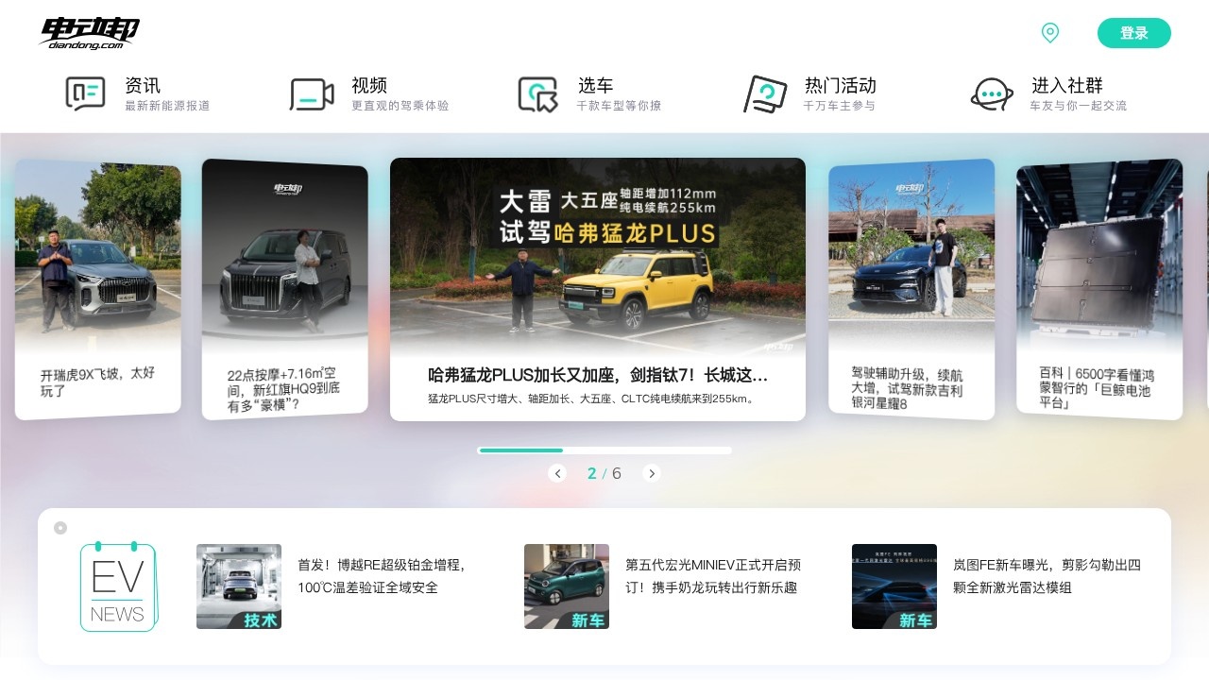Go to next carousel slide arrow
Image resolution: width=1209 pixels, height=680 pixels.
[x=651, y=473]
